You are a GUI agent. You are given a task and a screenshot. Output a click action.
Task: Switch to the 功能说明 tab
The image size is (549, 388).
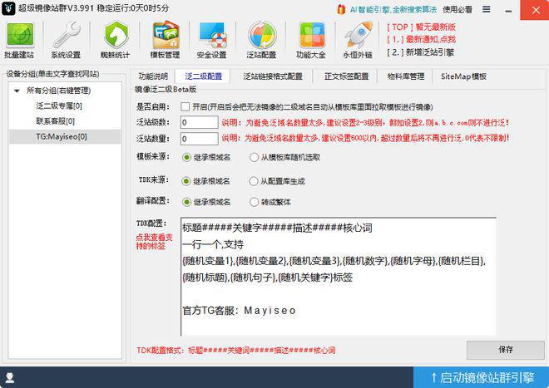pyautogui.click(x=153, y=76)
